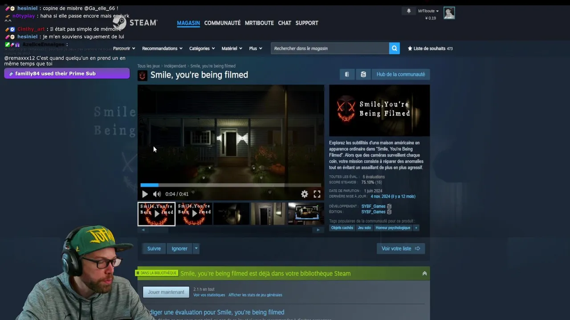Viewport: 570px width, 320px height.
Task: Click the user avatar in top right
Action: [449, 13]
